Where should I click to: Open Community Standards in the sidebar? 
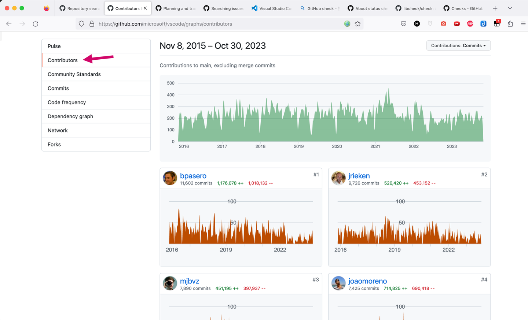pos(96,74)
